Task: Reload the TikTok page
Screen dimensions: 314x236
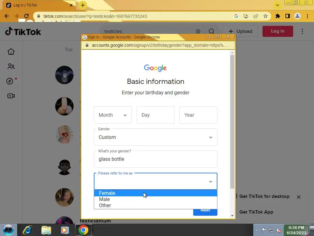Action: [x=26, y=16]
